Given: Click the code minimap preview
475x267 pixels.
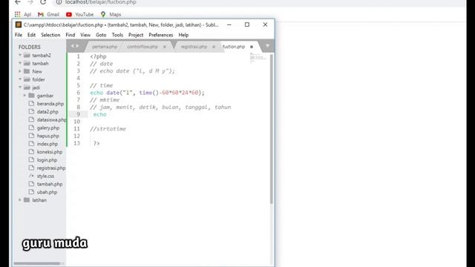Looking at the screenshot, I should (258, 58).
